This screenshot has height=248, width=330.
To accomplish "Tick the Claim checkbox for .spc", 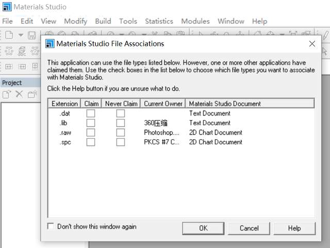I will pyautogui.click(x=91, y=142).
